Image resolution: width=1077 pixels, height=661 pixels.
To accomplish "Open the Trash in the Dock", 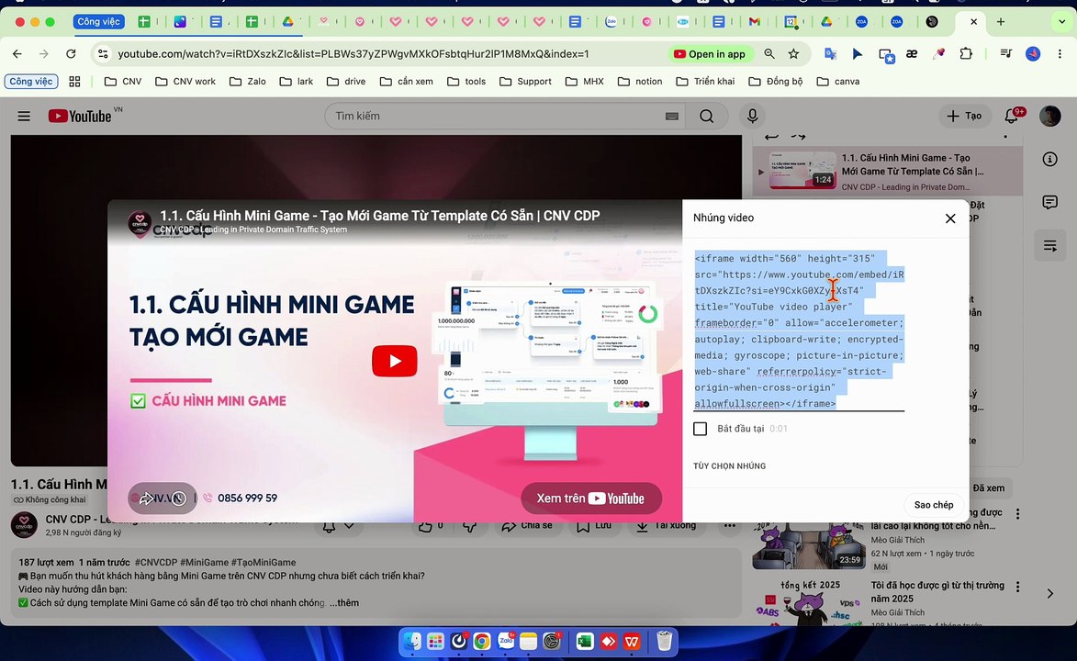I will (x=664, y=641).
